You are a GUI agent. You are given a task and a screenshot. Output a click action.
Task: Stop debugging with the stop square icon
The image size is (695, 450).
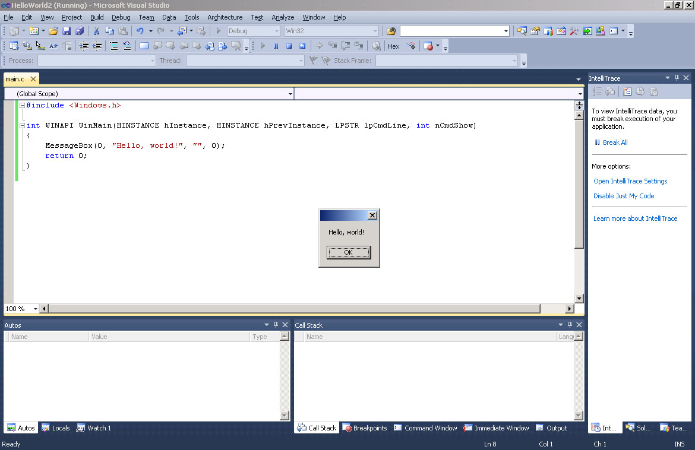point(289,46)
